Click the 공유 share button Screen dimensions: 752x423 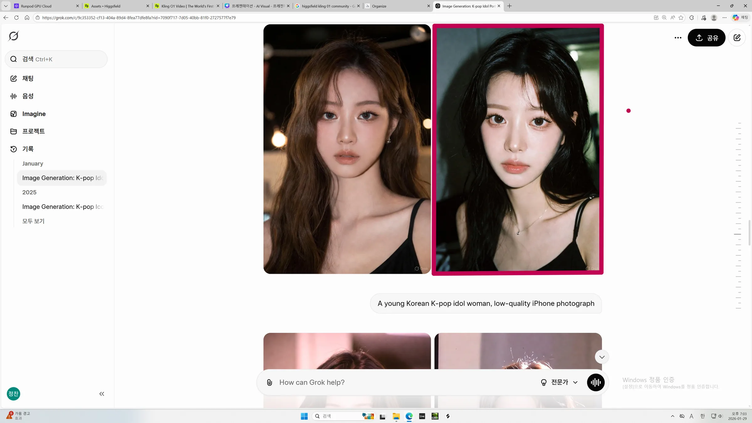(x=706, y=38)
